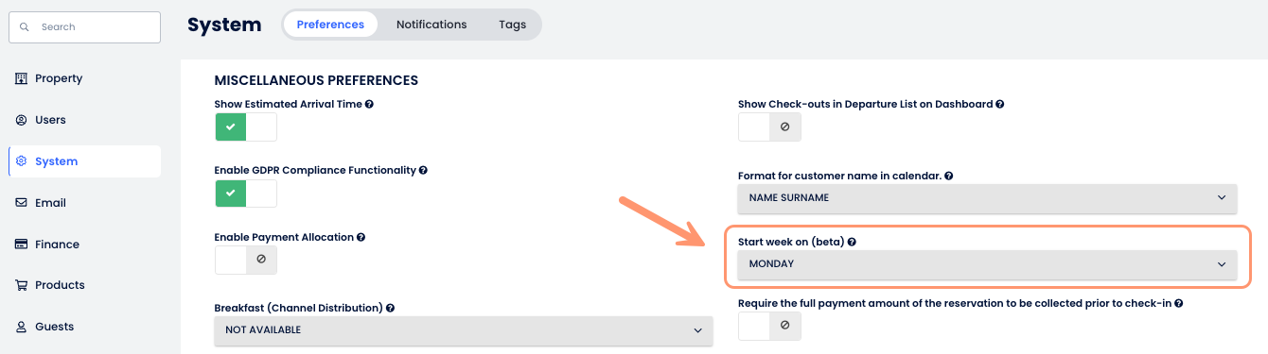Disable the Show Estimated Arrival Time toggle
Image resolution: width=1268 pixels, height=354 pixels.
pyautogui.click(x=246, y=126)
